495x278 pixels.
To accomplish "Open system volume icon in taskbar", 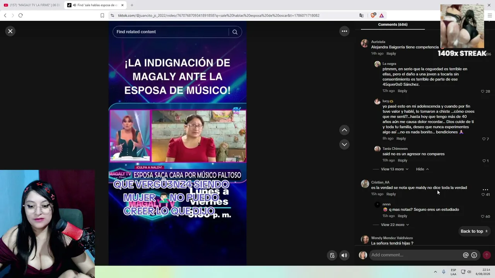I will (x=469, y=272).
